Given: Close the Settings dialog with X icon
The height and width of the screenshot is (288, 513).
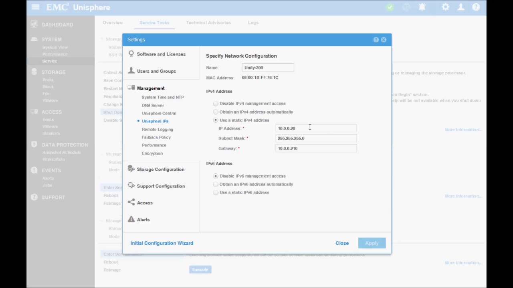Looking at the screenshot, I should click(x=384, y=40).
